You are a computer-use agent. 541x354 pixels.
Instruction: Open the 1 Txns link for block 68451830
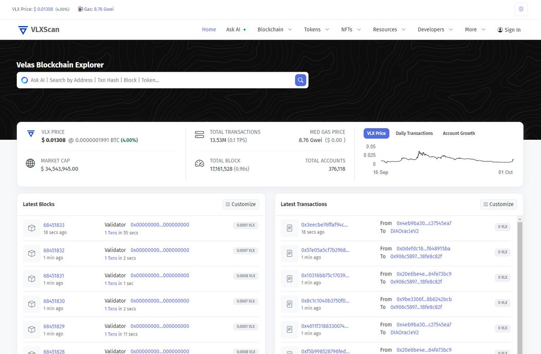coord(110,309)
